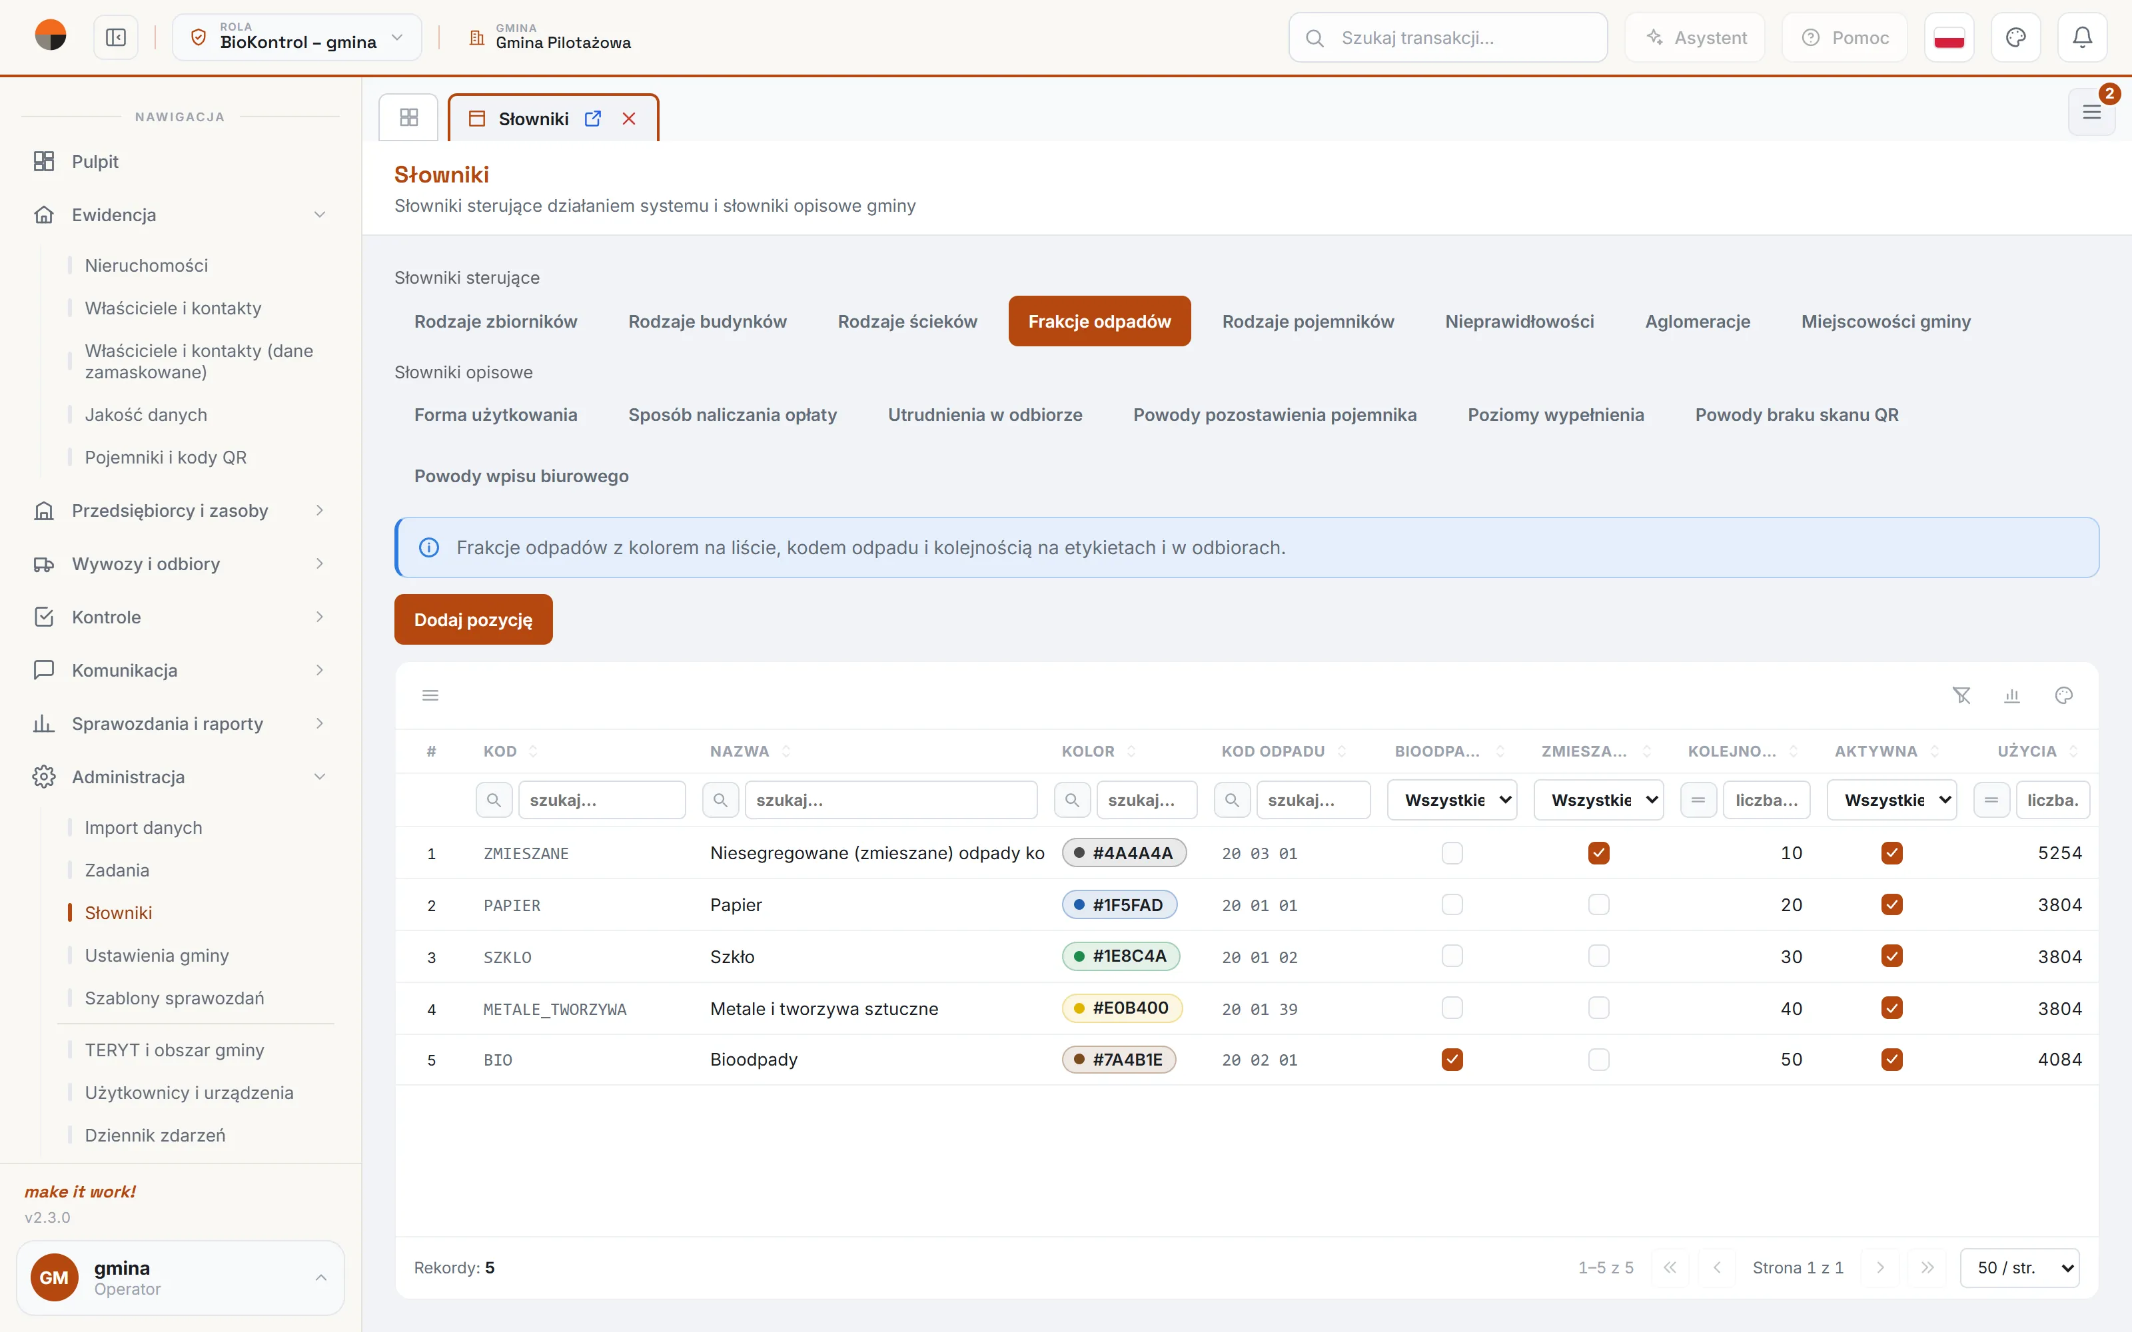Open gmina Operator user menu
Image resolution: width=2132 pixels, height=1332 pixels.
(181, 1277)
